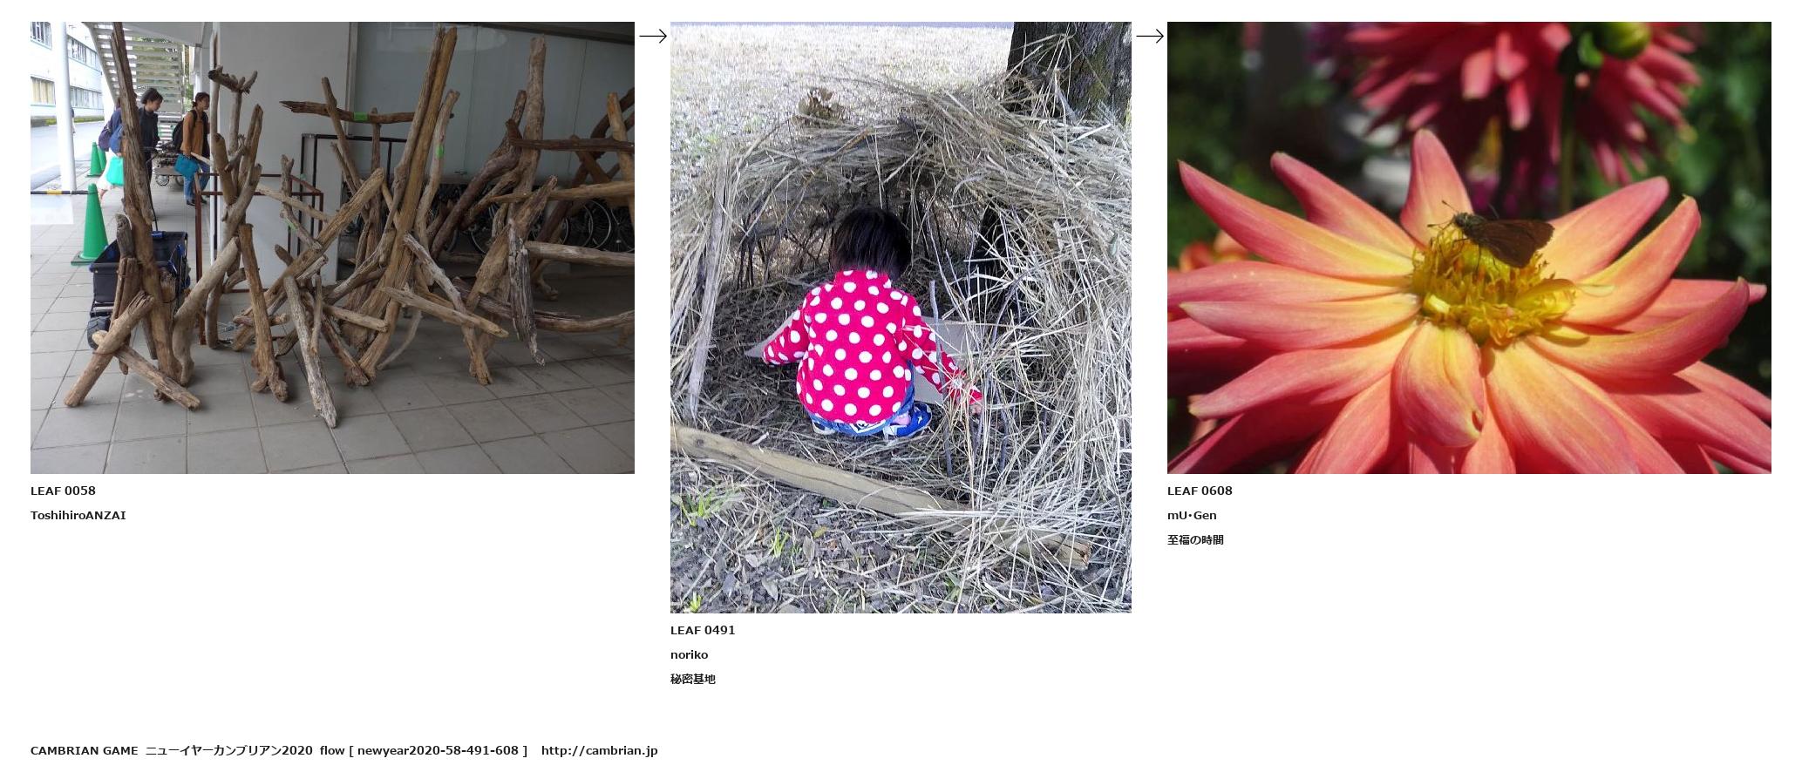The image size is (1802, 772).
Task: Click the arrow after the driftwood photo
Action: [653, 36]
